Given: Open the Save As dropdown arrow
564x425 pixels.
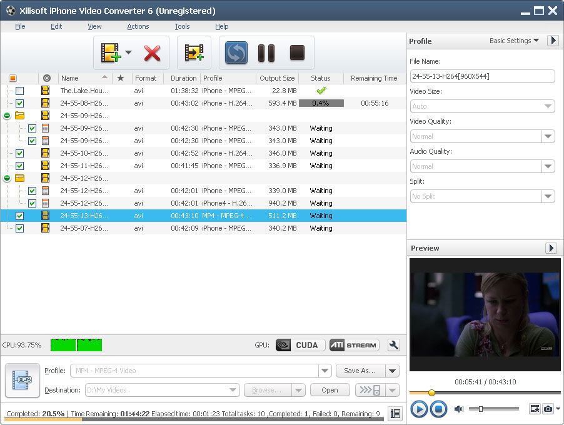Looking at the screenshot, I should 392,371.
